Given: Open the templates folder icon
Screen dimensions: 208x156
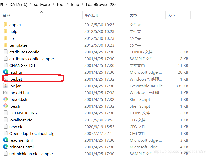Looking at the screenshot, I should pyautogui.click(x=6, y=45).
